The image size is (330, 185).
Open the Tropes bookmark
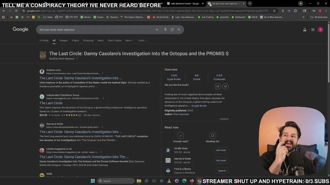click(98, 17)
